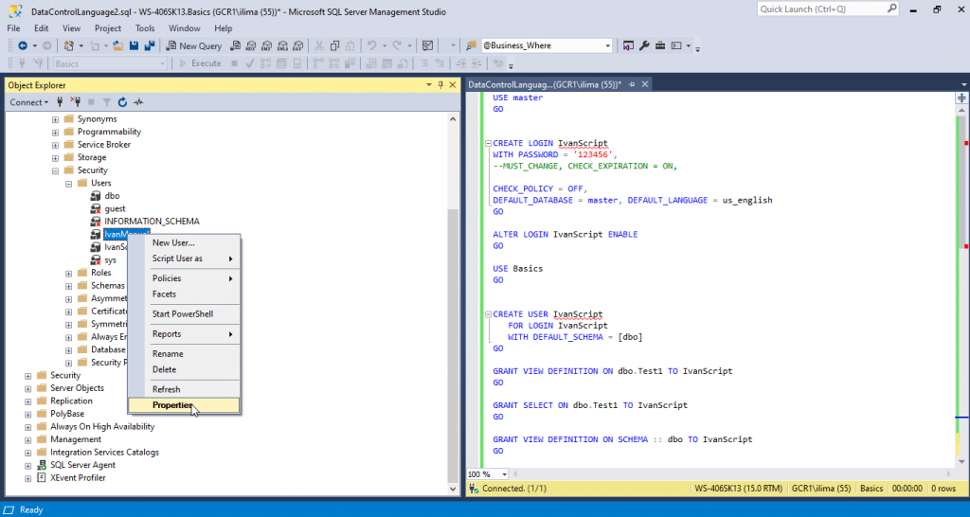Choose Delete in the context menu
The image size is (970, 517).
(184, 370)
